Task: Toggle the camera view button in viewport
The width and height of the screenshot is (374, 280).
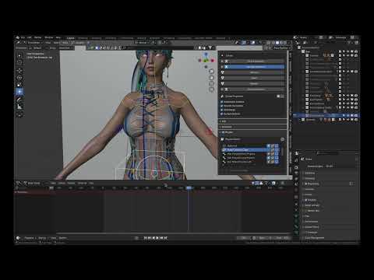Action: 211,83
